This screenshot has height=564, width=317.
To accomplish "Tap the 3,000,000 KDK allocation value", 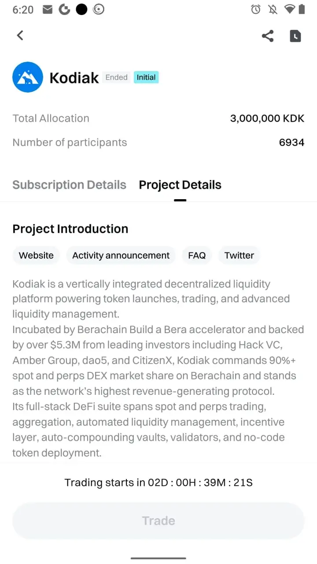I will coord(267,119).
